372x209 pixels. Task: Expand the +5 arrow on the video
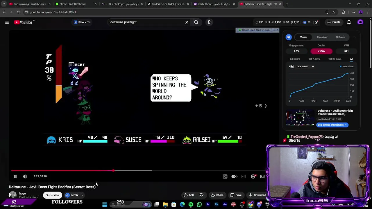[261, 106]
